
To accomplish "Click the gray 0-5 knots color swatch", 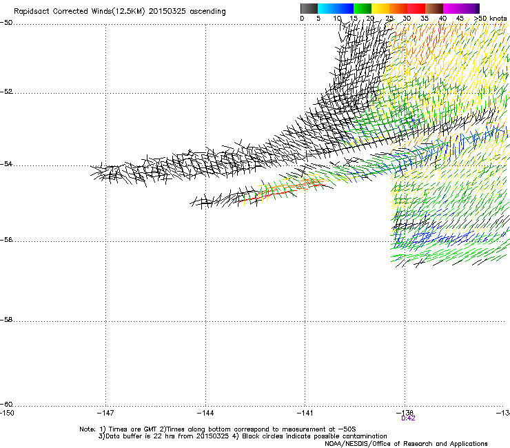I will point(309,8).
